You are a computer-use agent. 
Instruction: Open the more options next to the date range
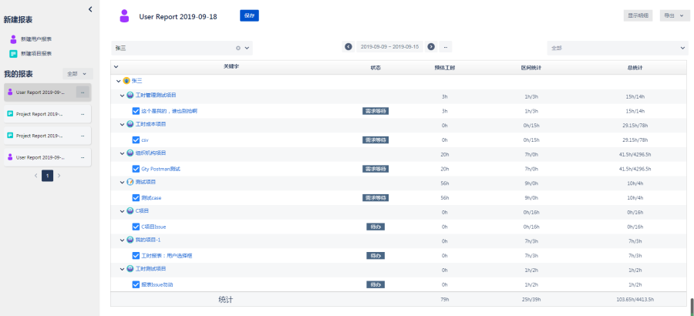click(446, 47)
